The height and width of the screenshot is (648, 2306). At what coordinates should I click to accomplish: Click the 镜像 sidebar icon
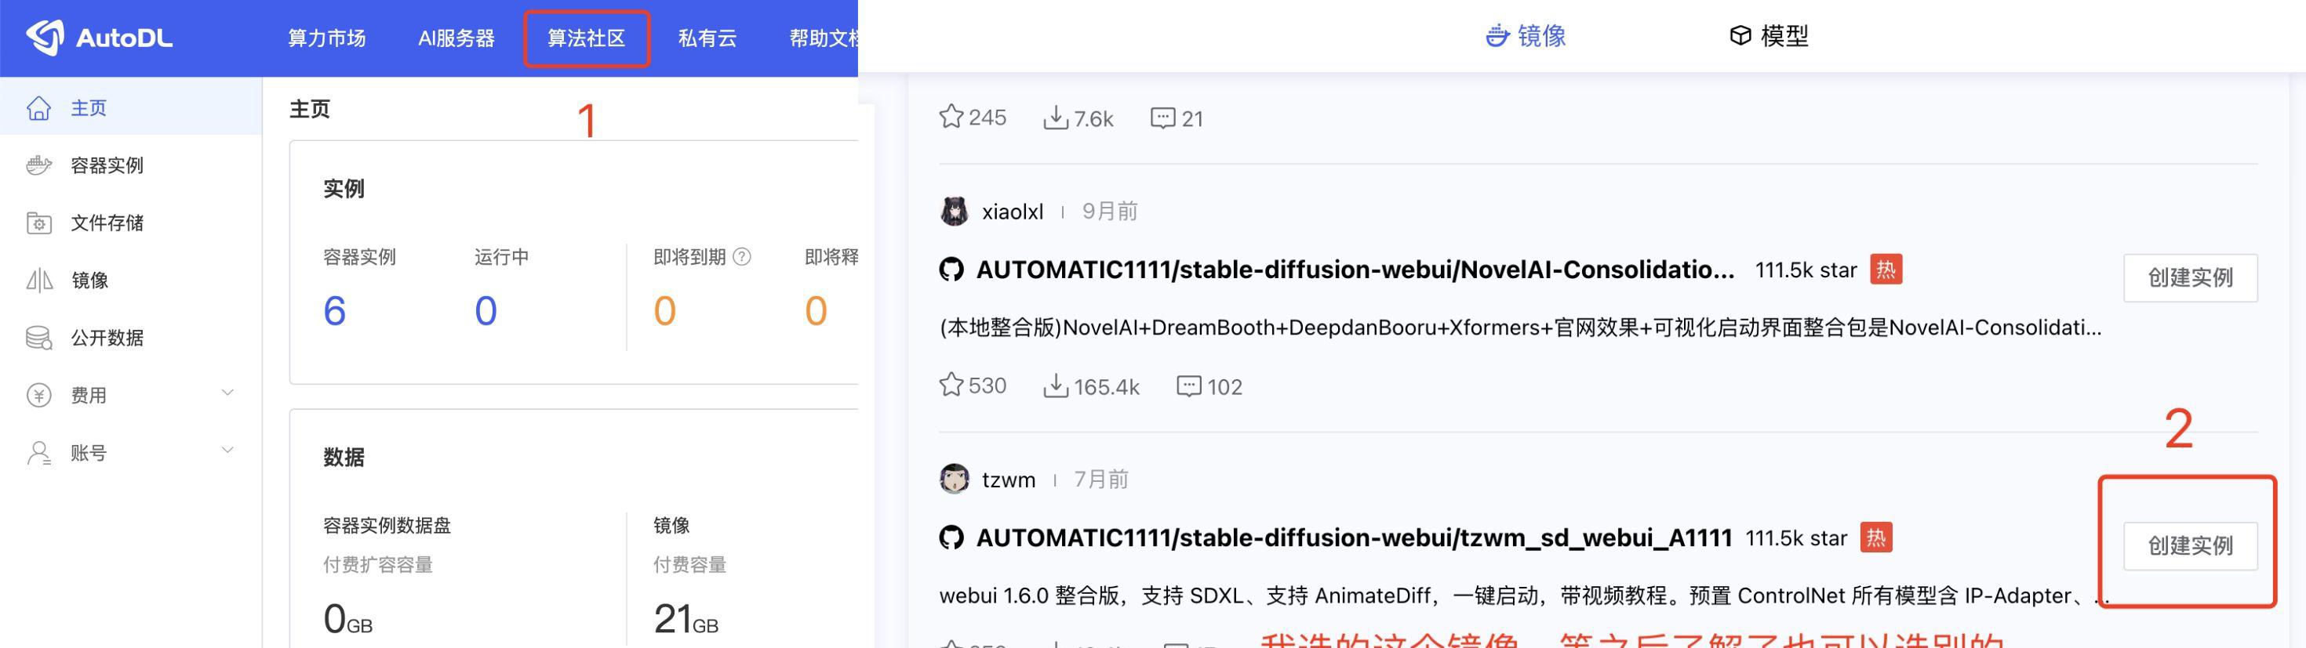(x=38, y=281)
